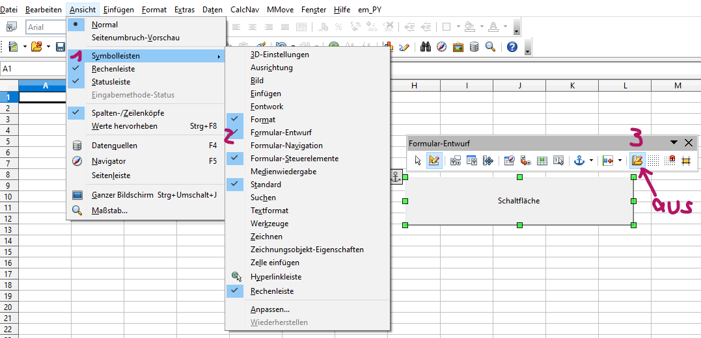The image size is (701, 338).
Task: Open data sources cylinder icon in toolbar
Action: tap(474, 47)
